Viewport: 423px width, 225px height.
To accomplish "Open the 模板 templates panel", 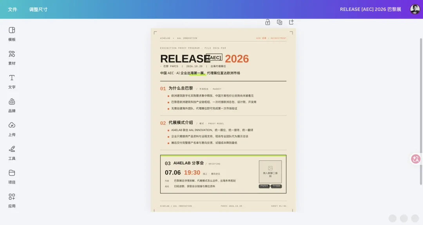I will (x=12, y=34).
